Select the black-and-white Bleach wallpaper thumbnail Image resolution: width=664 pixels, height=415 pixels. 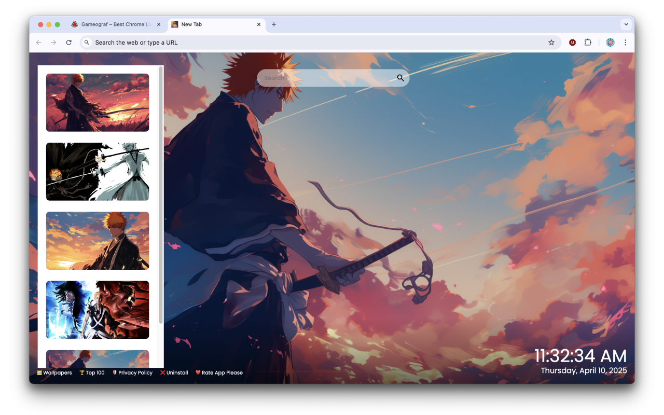(x=98, y=171)
